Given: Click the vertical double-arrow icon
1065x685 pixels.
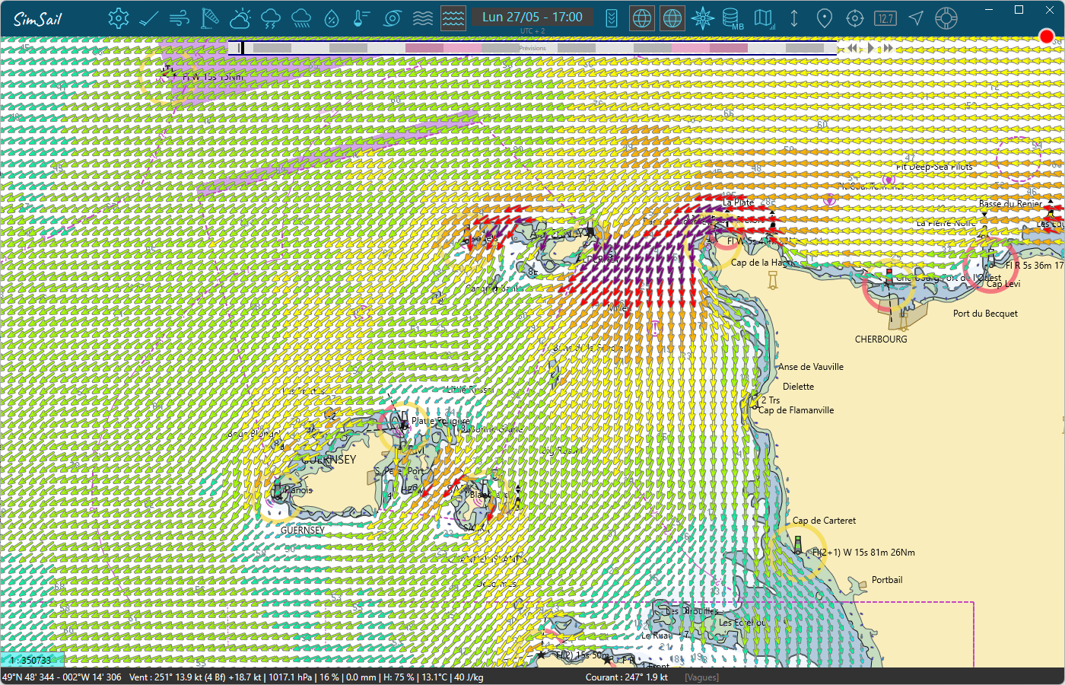Looking at the screenshot, I should coord(794,18).
